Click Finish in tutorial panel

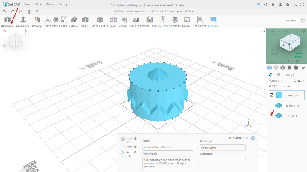point(127,147)
